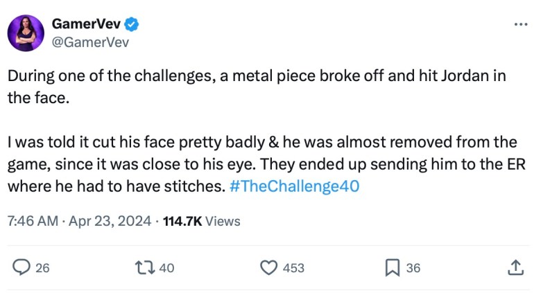
Task: Open the @GamerVev handle link
Action: [x=91, y=42]
